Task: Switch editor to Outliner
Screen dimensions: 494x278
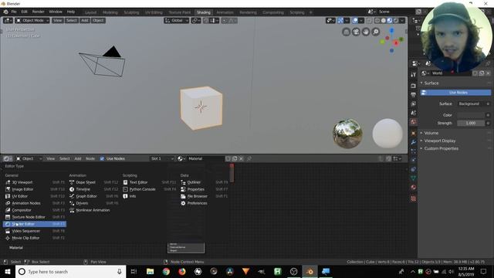Action: tap(204, 182)
